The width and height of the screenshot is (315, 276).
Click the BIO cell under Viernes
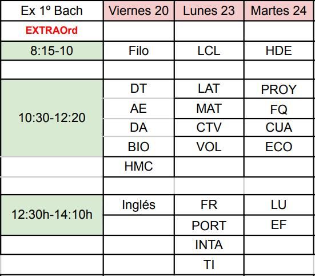coord(138,147)
